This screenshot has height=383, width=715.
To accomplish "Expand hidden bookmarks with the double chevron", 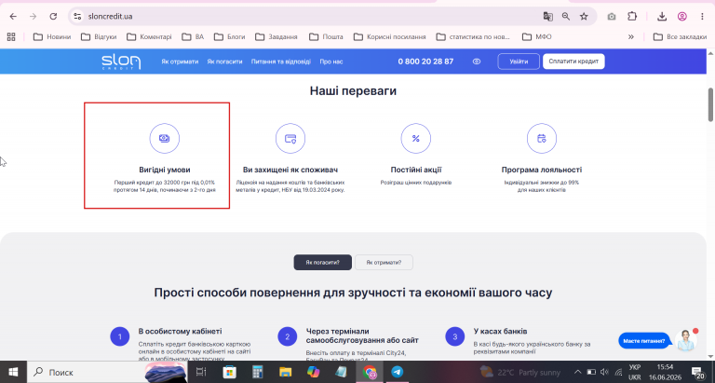I will tap(631, 36).
